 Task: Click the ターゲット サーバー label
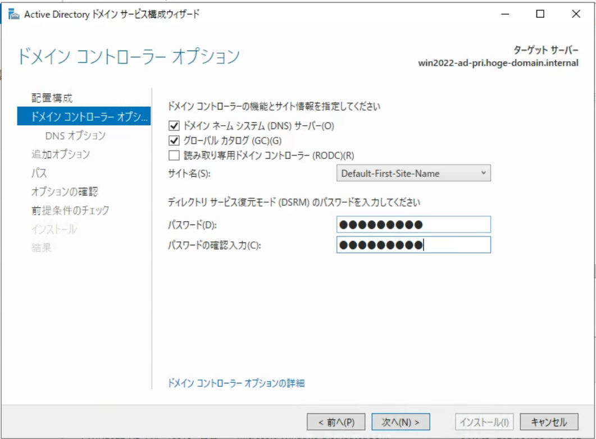tap(546, 50)
